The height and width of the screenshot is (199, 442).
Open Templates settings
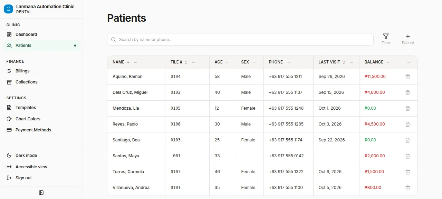pyautogui.click(x=41, y=108)
